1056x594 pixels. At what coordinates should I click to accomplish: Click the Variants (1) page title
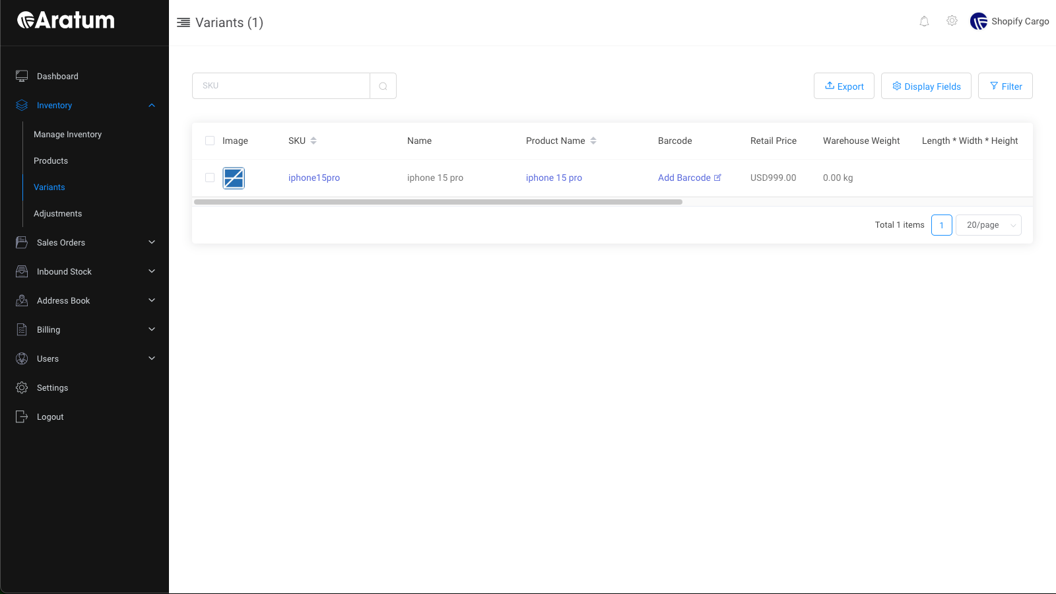tap(229, 22)
